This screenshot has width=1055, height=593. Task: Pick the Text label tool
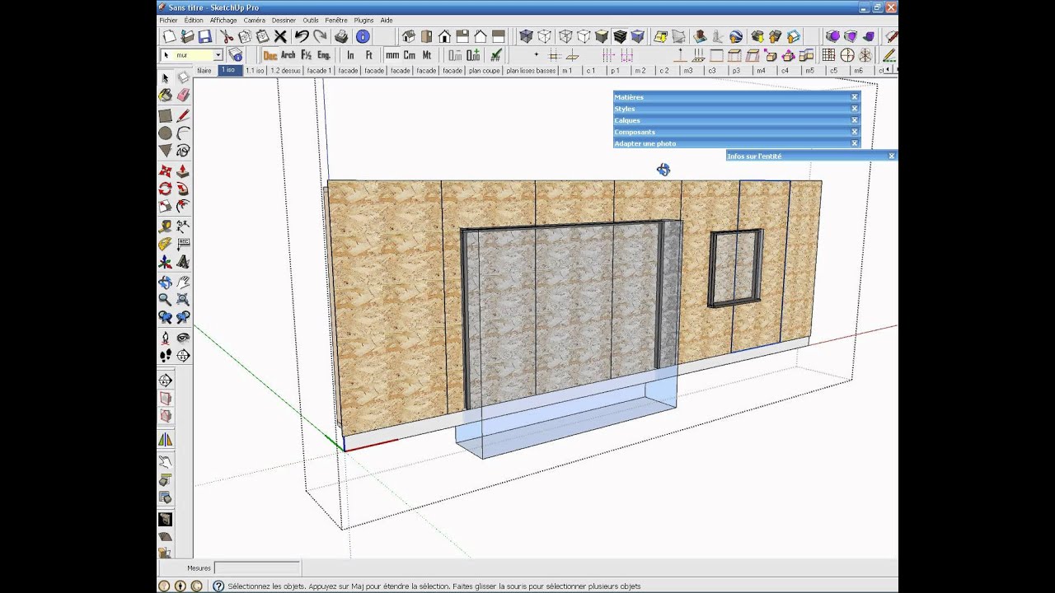click(183, 244)
